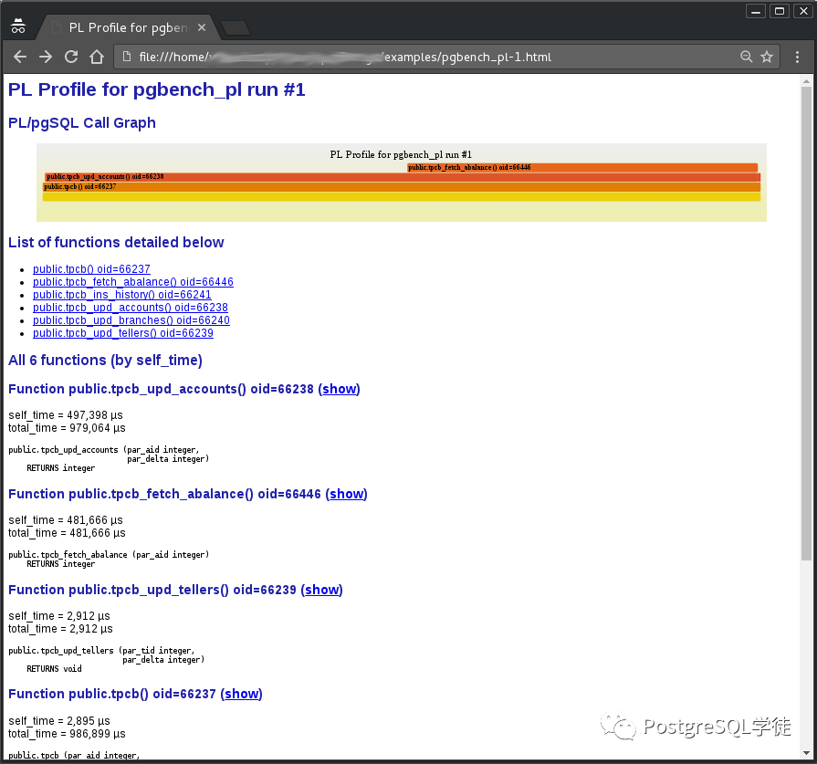This screenshot has width=817, height=764.
Task: Visit the public.tpcb_upd_tellers() oid=66239 list link
Action: point(123,333)
